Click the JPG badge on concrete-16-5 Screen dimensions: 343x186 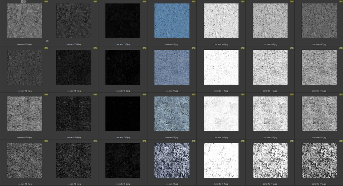95,48
